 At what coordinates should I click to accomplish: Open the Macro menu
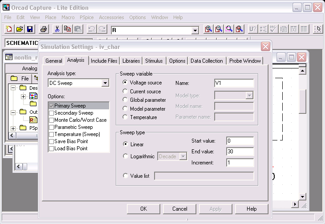(68, 17)
